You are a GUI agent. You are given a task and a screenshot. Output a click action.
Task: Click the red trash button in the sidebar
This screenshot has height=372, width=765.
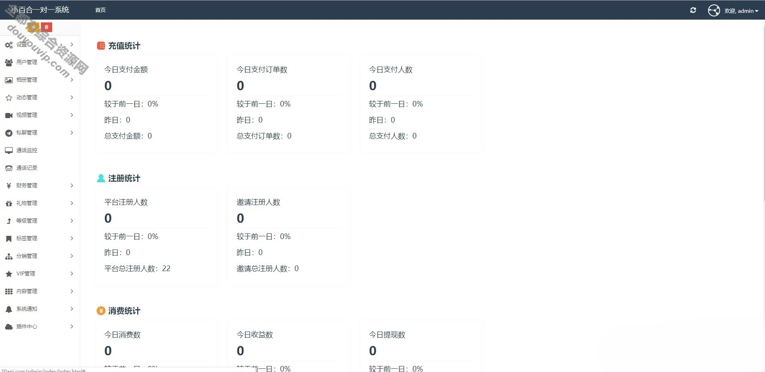47,27
